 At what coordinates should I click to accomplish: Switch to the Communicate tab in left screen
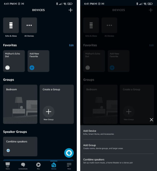coord(23,166)
